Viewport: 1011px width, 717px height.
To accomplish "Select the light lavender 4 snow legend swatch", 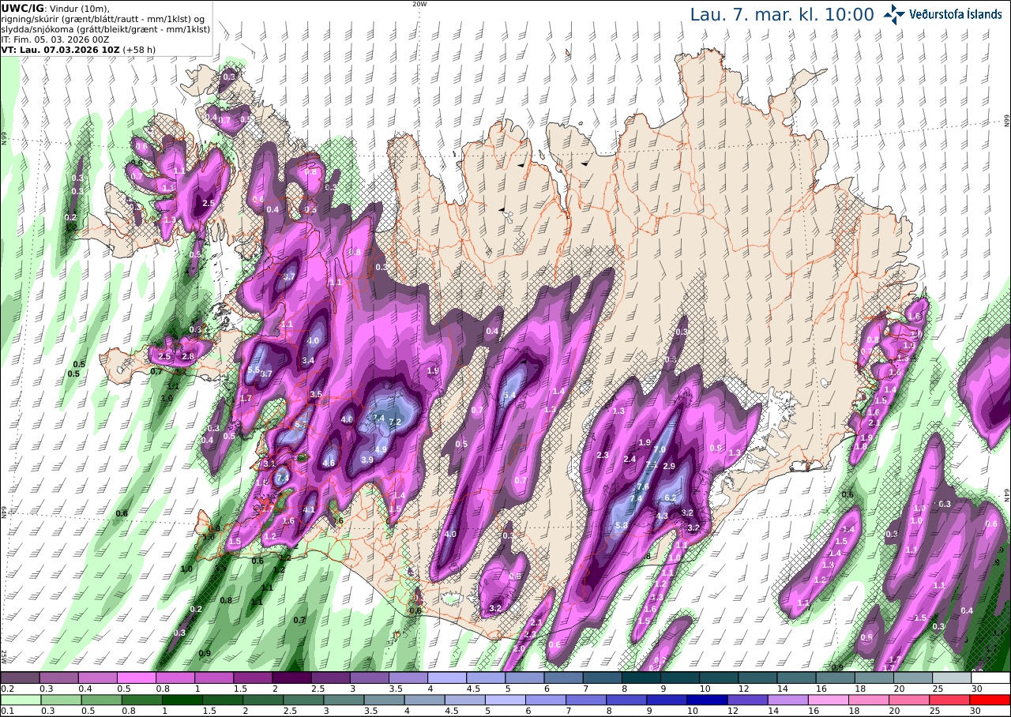I will pos(447,678).
